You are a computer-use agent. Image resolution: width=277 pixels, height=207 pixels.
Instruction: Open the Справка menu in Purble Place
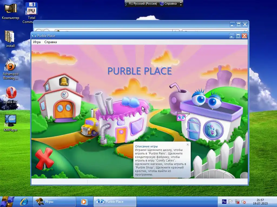coord(51,42)
